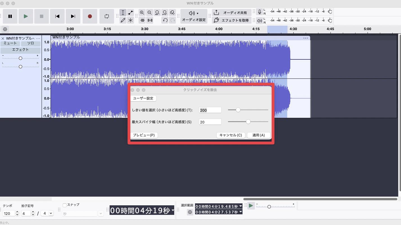Toggle ミュート on the WN付きサンプル track
This screenshot has width=401, height=225.
[10, 43]
